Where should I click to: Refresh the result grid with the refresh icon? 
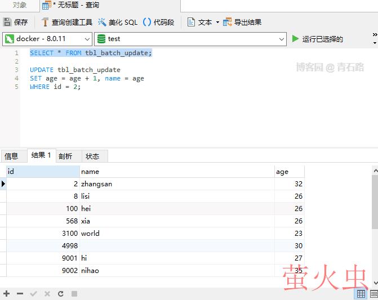click(60, 294)
